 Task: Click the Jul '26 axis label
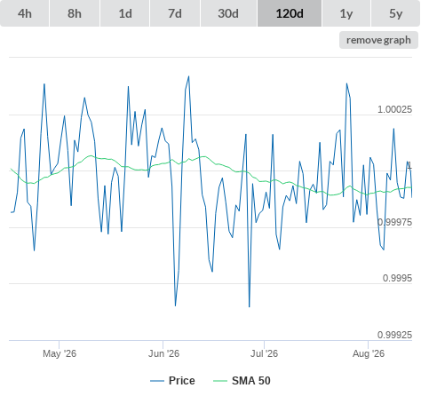pos(264,353)
